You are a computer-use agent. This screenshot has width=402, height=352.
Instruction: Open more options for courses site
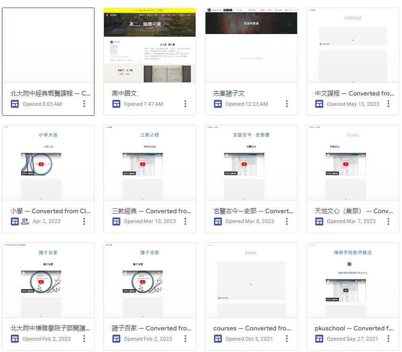[x=287, y=339]
